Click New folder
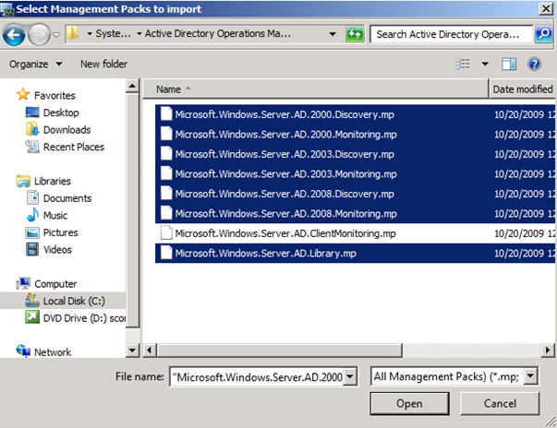 (x=103, y=65)
